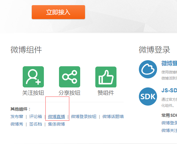
Task: Open the 集体微博 component link
Action: (x=57, y=124)
